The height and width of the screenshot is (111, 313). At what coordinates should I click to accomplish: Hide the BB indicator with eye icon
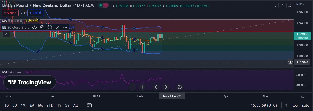coord(35,27)
